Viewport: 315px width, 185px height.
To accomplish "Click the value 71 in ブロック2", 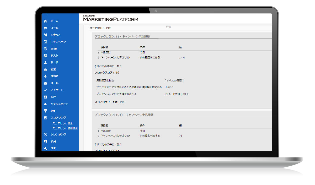I will 181,136.
